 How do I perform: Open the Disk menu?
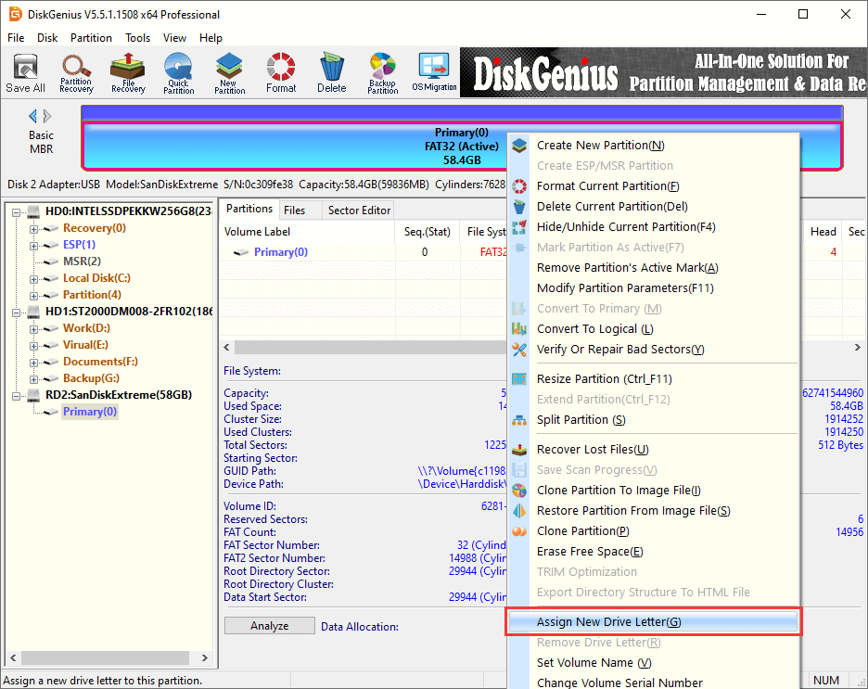47,38
